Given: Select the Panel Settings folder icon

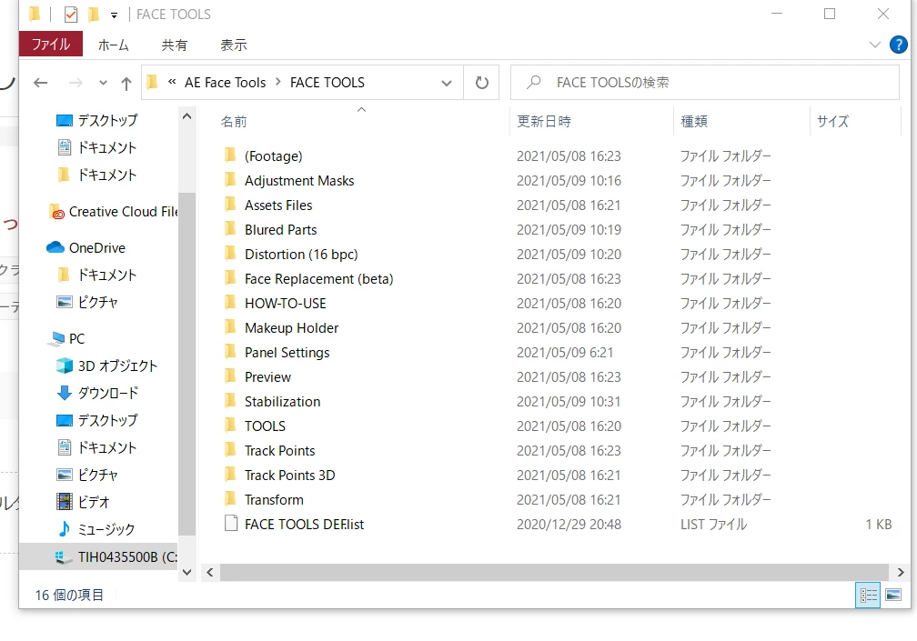Looking at the screenshot, I should click(230, 352).
